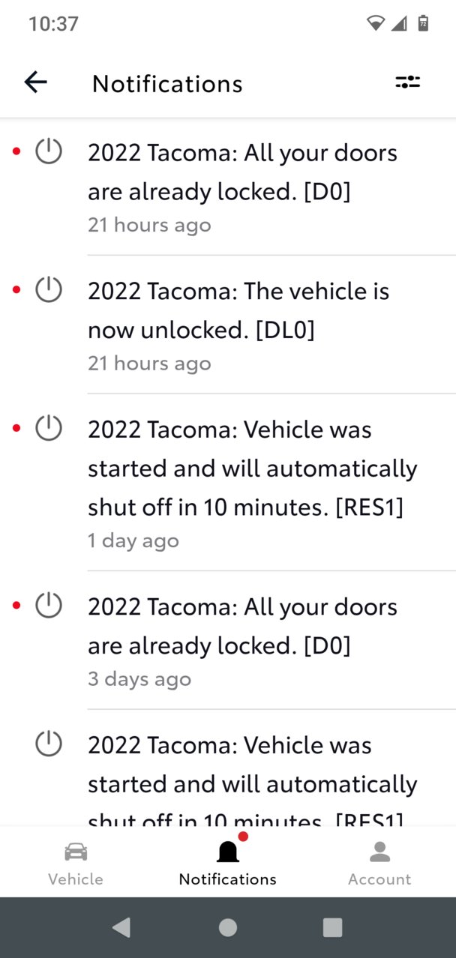Tap power icon of 3 days ago notification
456x958 pixels.
click(49, 605)
